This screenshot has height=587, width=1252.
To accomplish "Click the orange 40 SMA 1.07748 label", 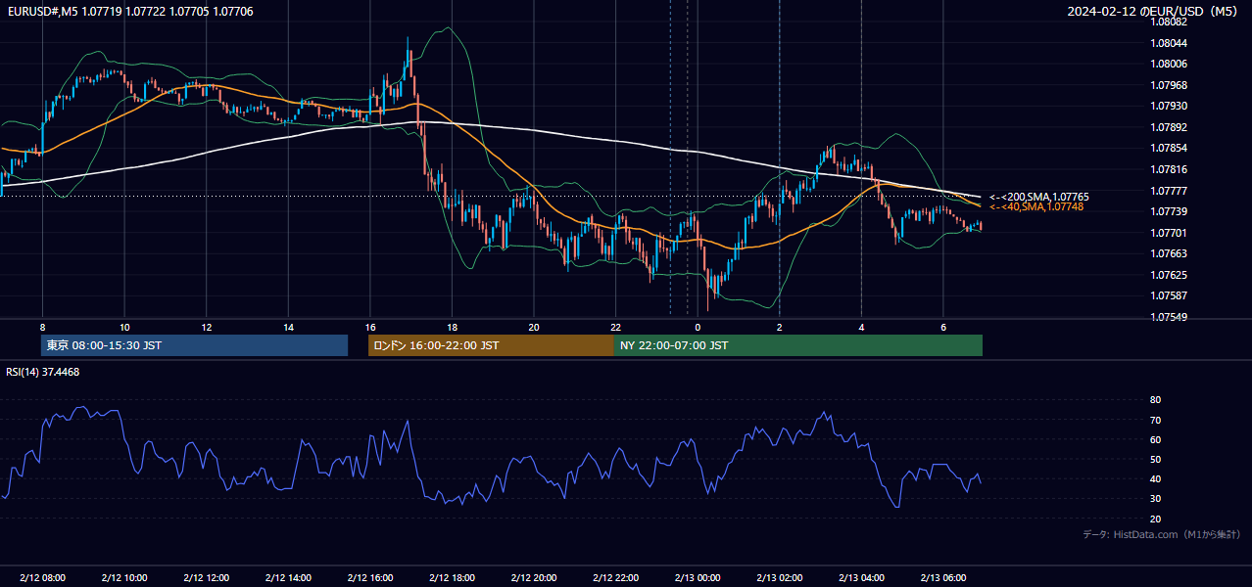I will (x=1035, y=206).
